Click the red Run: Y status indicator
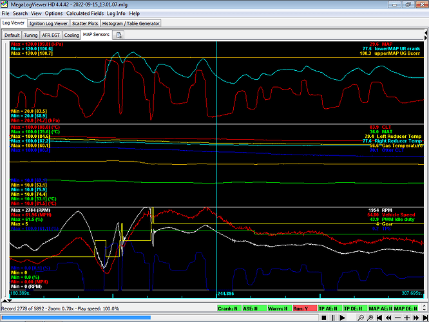This screenshot has height=322, width=429. (305, 308)
